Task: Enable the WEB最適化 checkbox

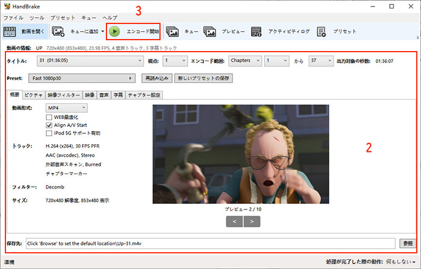Action: [x=49, y=117]
